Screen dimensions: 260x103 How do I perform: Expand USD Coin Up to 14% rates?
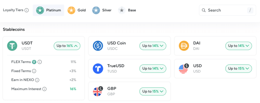click(153, 46)
